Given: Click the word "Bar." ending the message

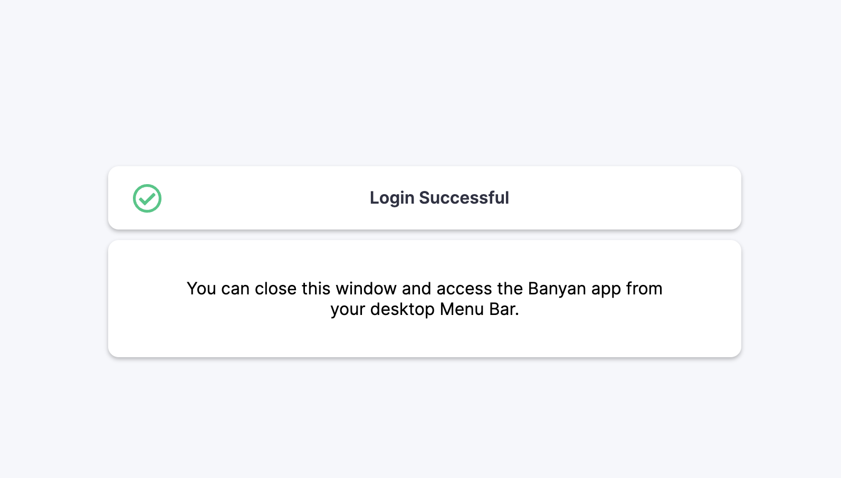Looking at the screenshot, I should coord(504,309).
